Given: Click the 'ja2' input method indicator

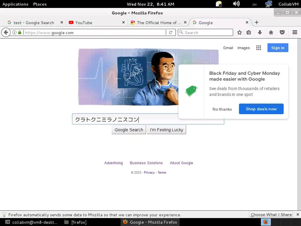Looking at the screenshot, I should (255, 4).
